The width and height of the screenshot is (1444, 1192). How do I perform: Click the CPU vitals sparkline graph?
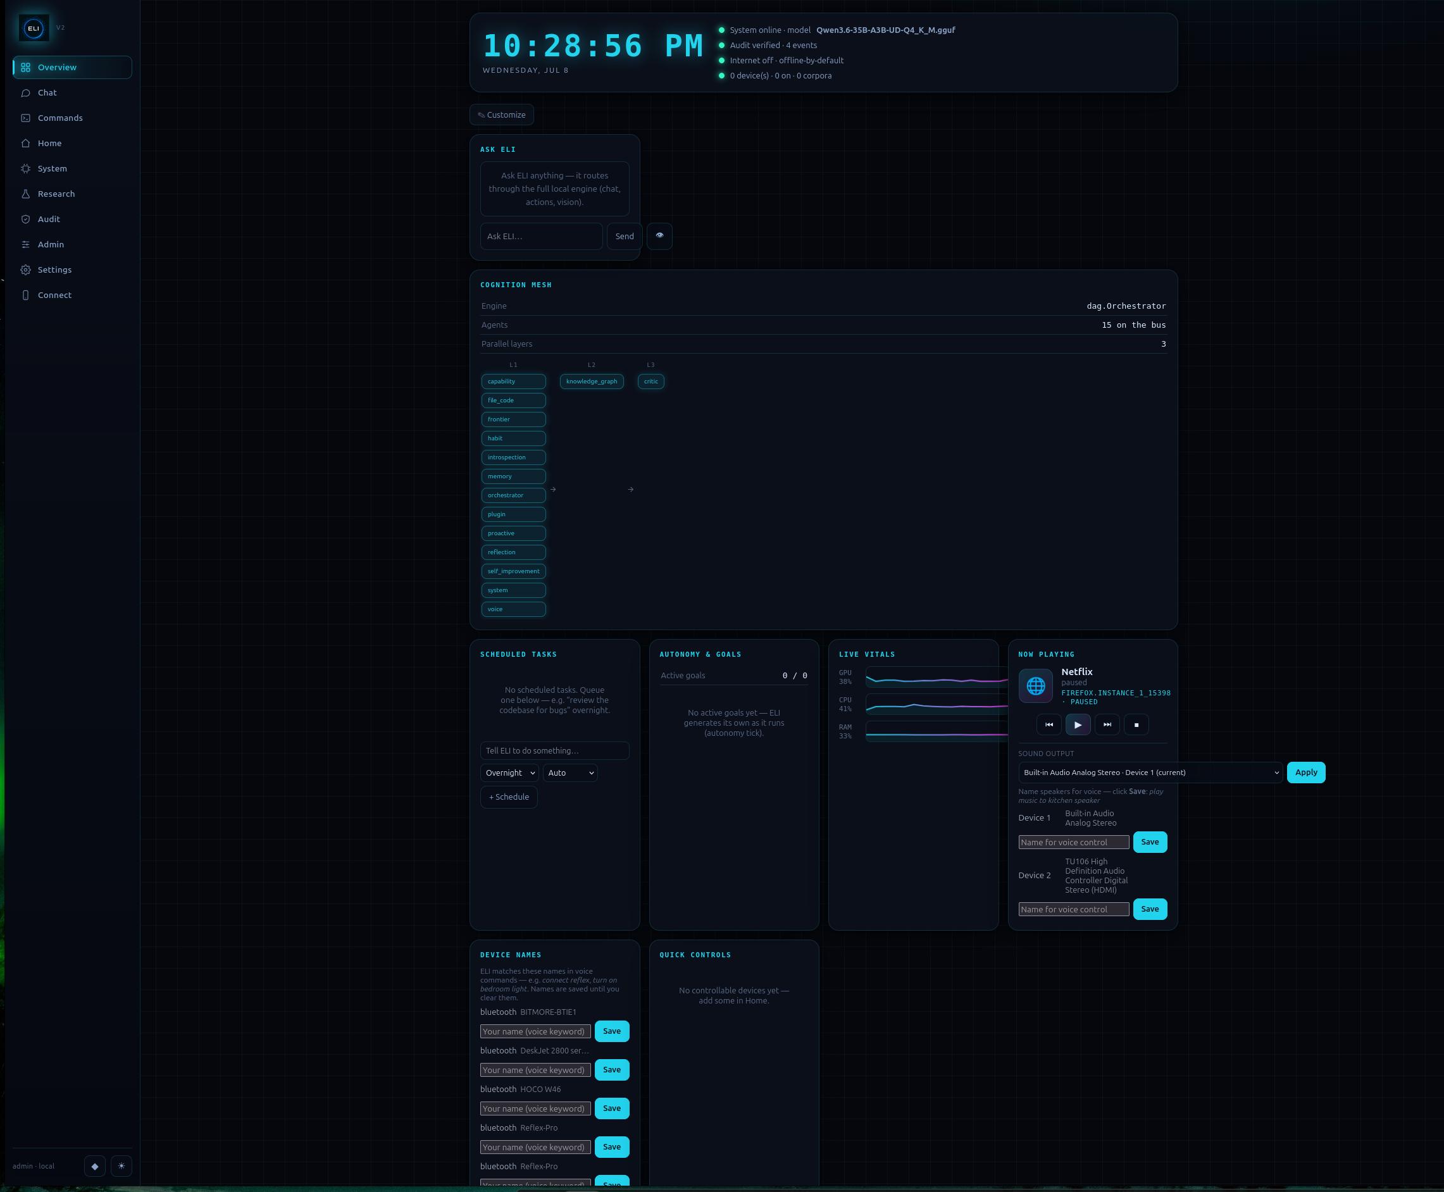point(937,704)
